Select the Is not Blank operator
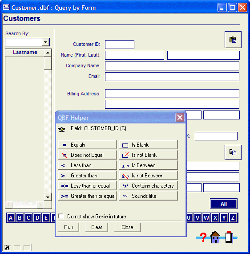250x254 pixels. pos(148,155)
